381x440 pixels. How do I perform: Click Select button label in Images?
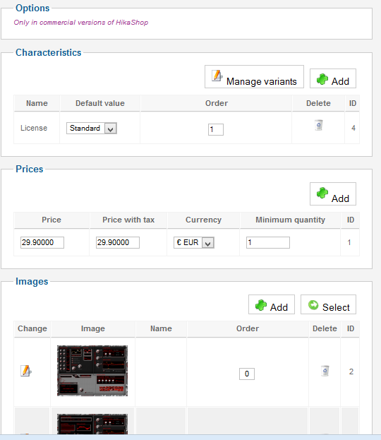(336, 307)
